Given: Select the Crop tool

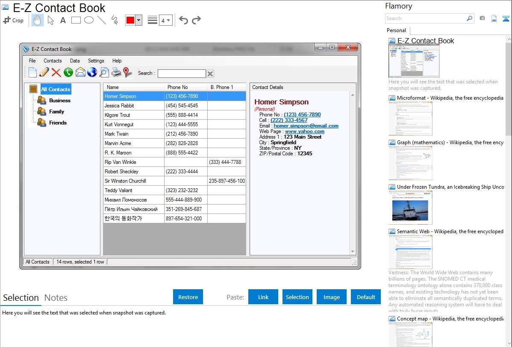Looking at the screenshot, I should [x=13, y=20].
